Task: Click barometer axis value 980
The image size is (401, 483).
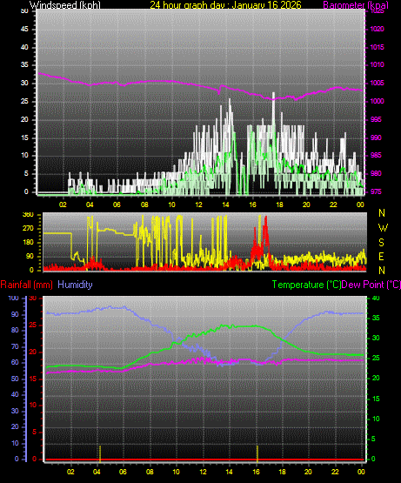Action: tap(376, 173)
